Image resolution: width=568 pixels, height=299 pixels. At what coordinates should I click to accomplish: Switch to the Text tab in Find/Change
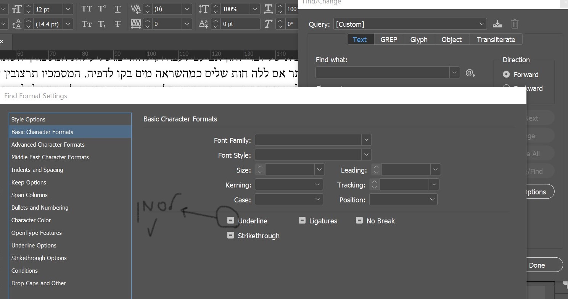point(360,39)
